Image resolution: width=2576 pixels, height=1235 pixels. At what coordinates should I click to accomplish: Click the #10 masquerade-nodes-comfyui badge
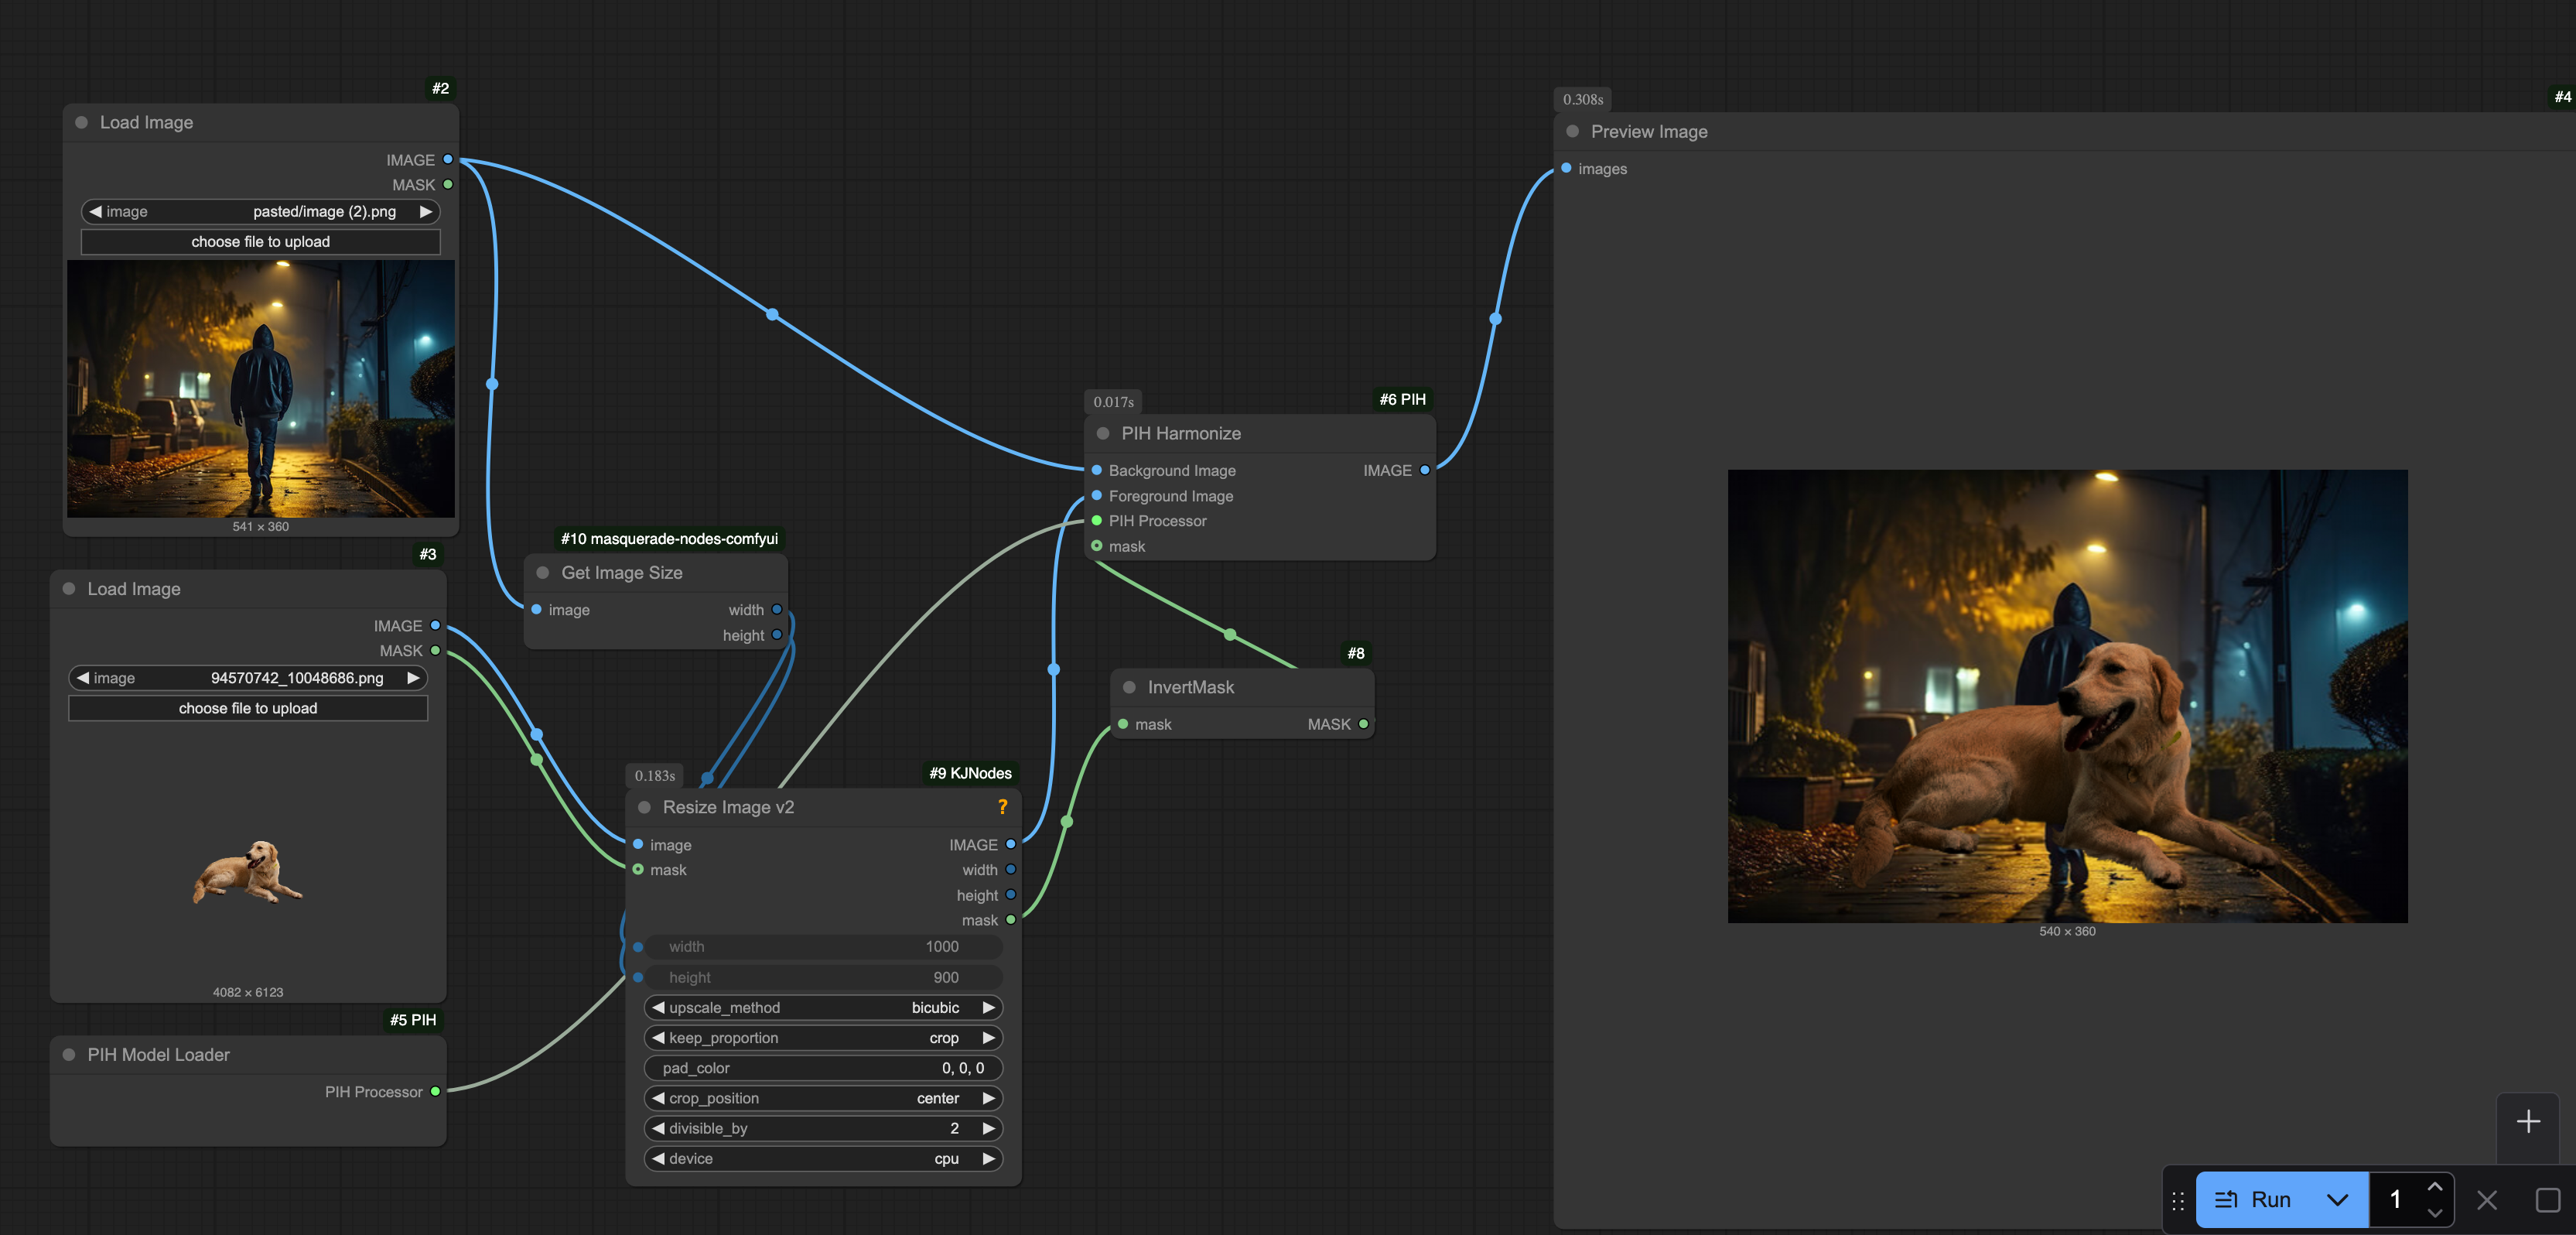(x=669, y=538)
